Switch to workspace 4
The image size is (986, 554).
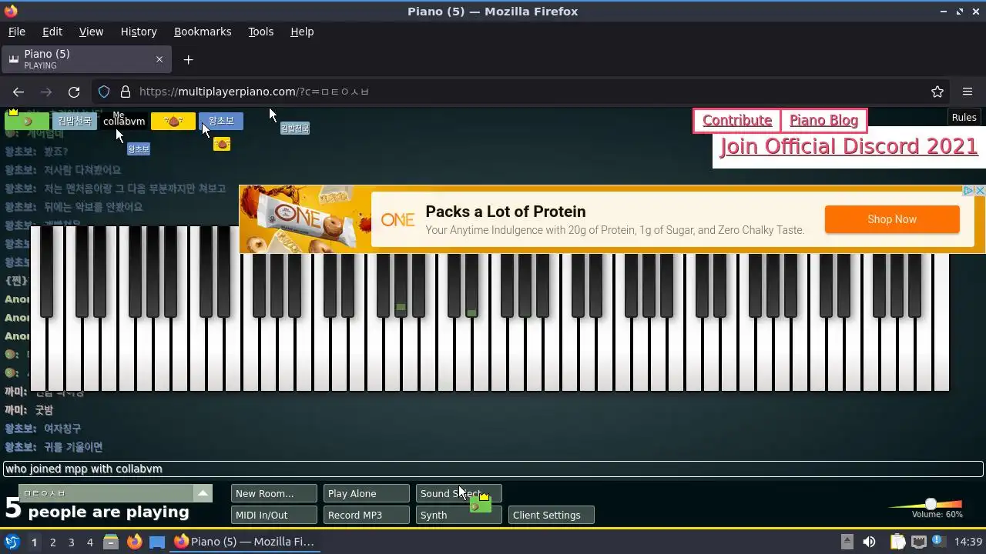(89, 542)
